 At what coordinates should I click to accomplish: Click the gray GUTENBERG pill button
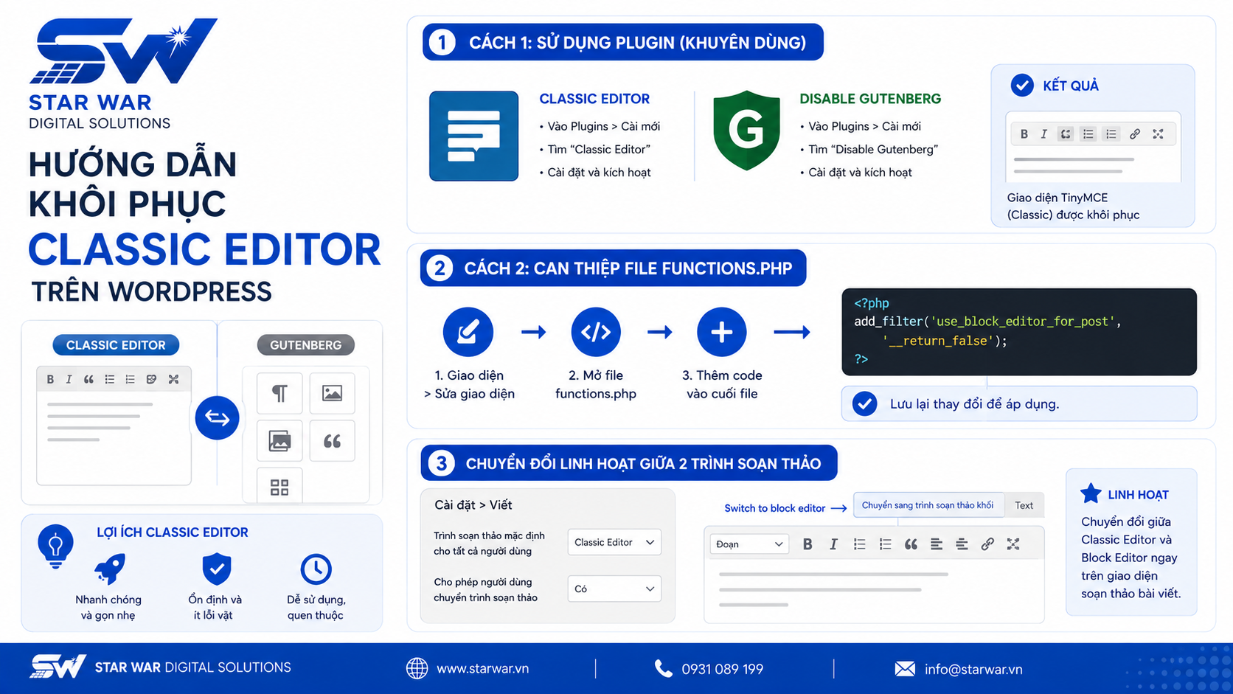[x=305, y=344]
